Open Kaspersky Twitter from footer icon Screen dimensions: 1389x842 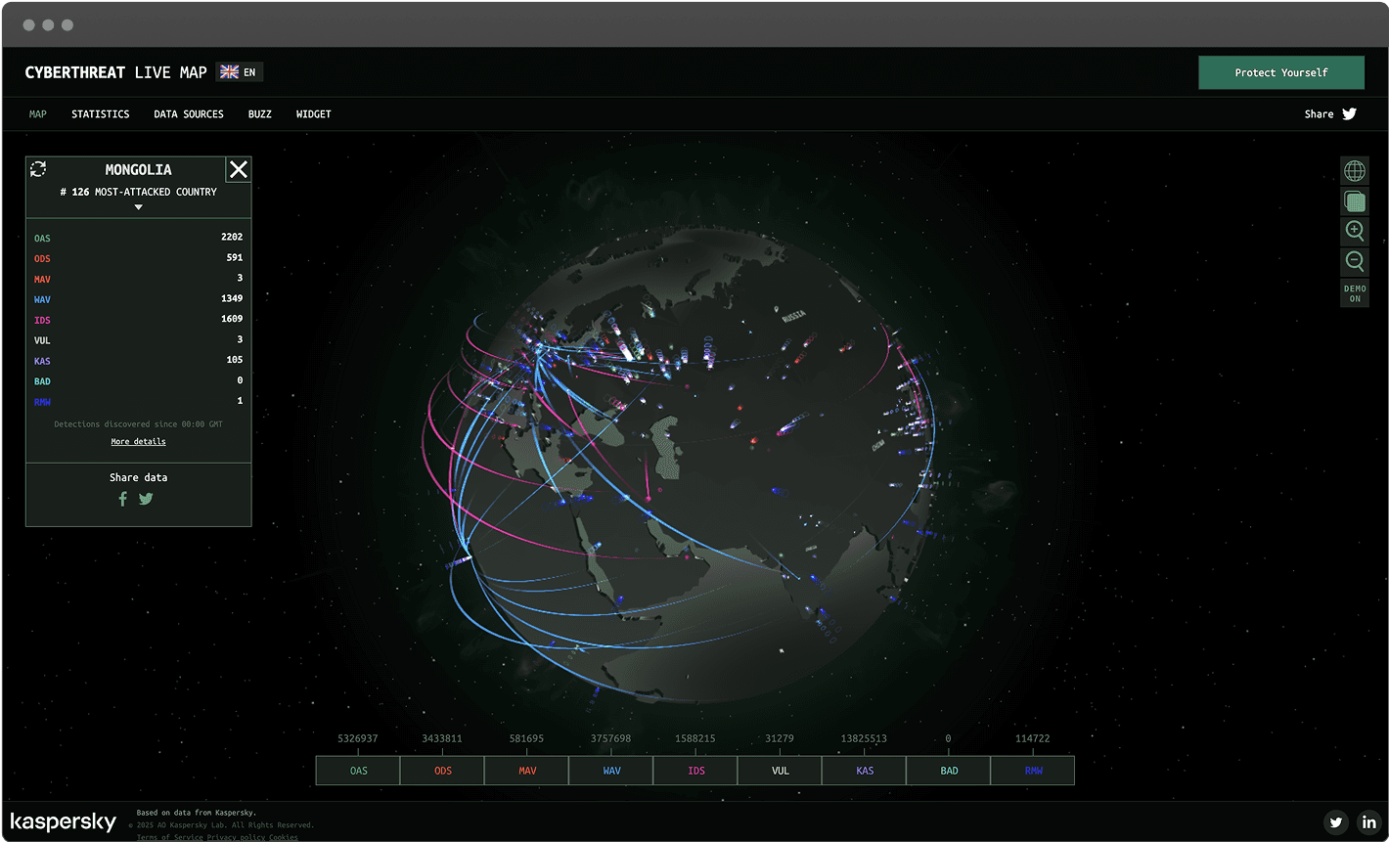(x=1336, y=822)
